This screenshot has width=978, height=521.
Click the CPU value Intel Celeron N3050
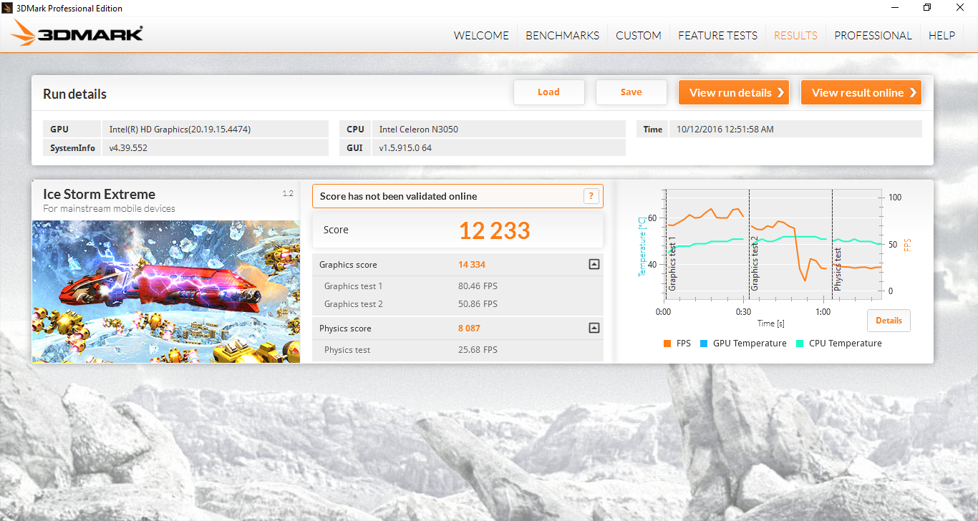click(x=419, y=130)
